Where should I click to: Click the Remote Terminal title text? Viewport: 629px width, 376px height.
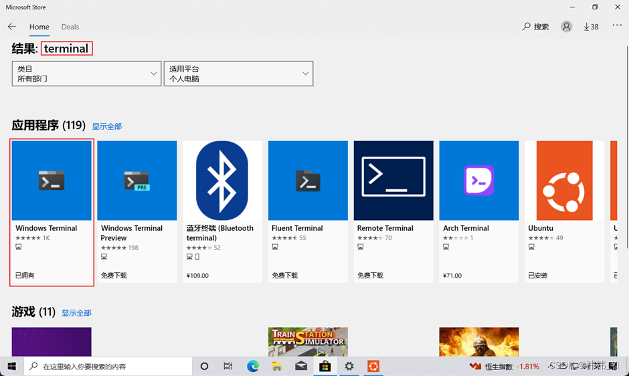pyautogui.click(x=385, y=228)
